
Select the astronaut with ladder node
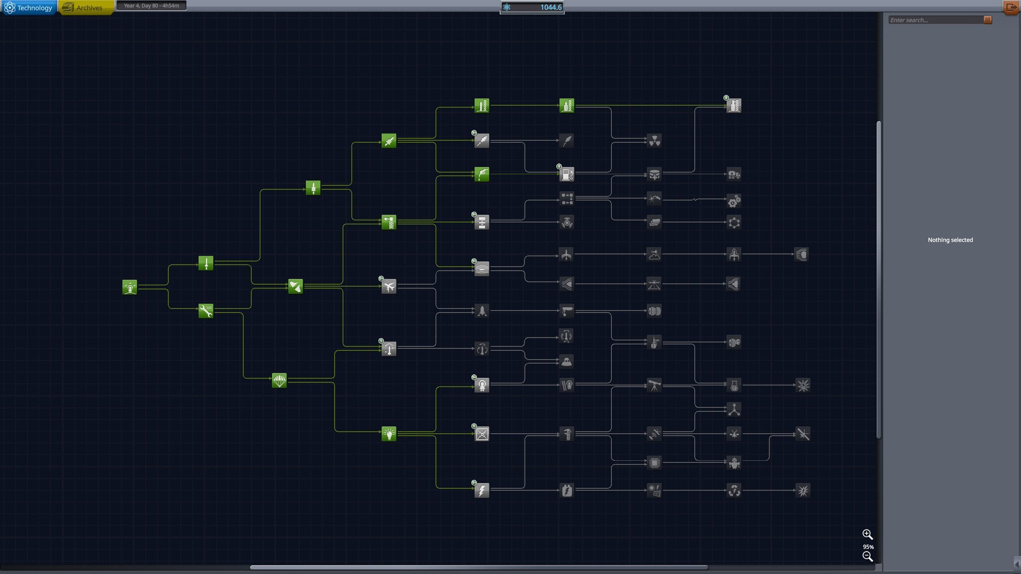tap(567, 385)
